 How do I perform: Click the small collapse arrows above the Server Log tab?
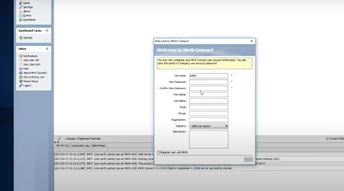[x=57, y=142]
